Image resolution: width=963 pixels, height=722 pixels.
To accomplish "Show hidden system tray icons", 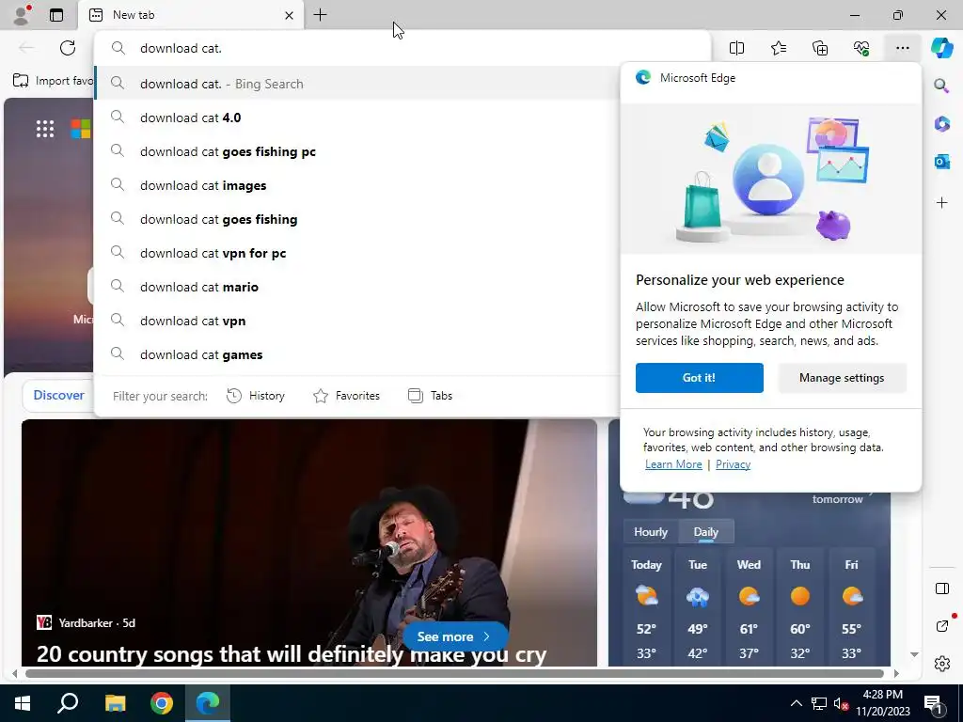I will point(796,703).
